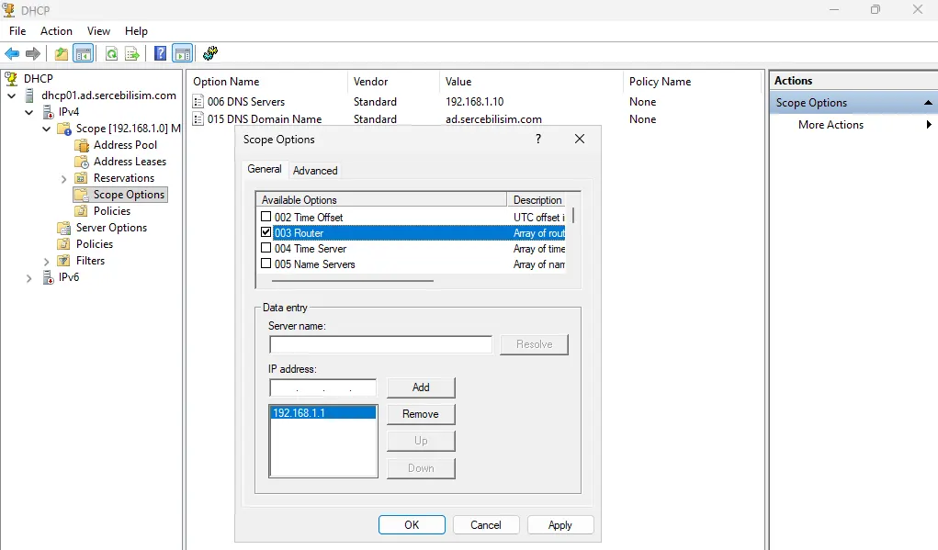
Task: Click the Configure Options gears icon
Action: click(210, 54)
